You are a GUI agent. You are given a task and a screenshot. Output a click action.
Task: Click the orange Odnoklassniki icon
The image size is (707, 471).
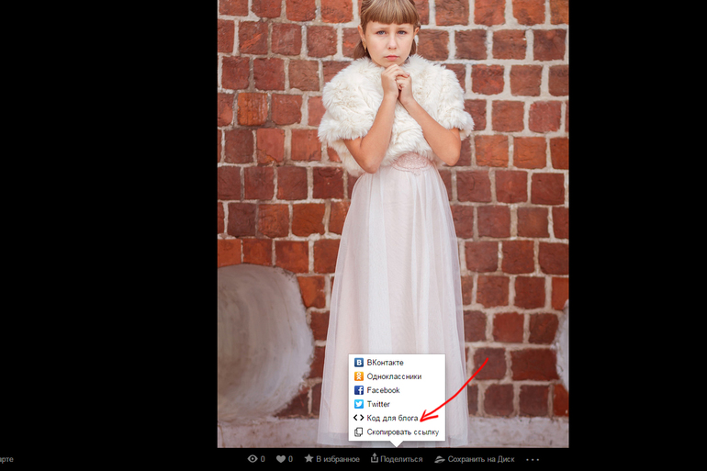[359, 376]
